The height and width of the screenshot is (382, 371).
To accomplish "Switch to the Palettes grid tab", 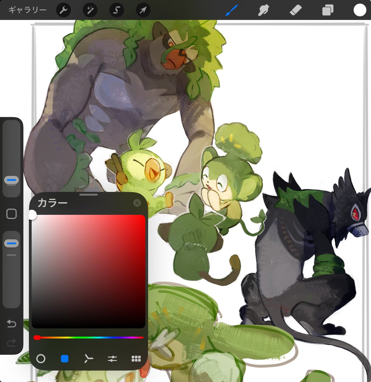I will [x=136, y=359].
